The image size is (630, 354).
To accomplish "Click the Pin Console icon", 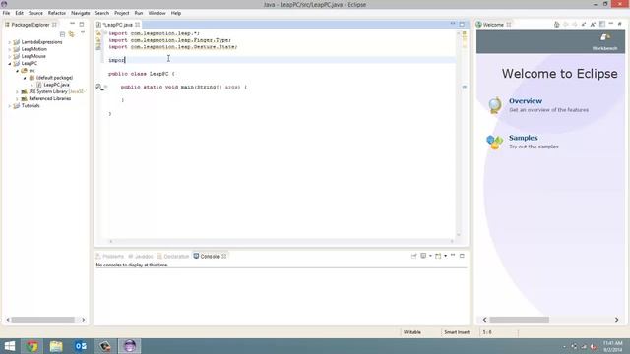I will click(x=413, y=256).
